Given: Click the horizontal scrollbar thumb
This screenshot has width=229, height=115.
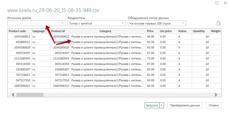Looking at the screenshot, I should [30, 95].
